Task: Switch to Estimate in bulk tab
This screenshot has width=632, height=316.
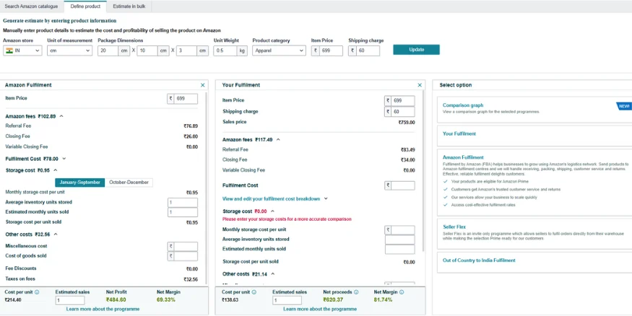Action: click(x=129, y=6)
